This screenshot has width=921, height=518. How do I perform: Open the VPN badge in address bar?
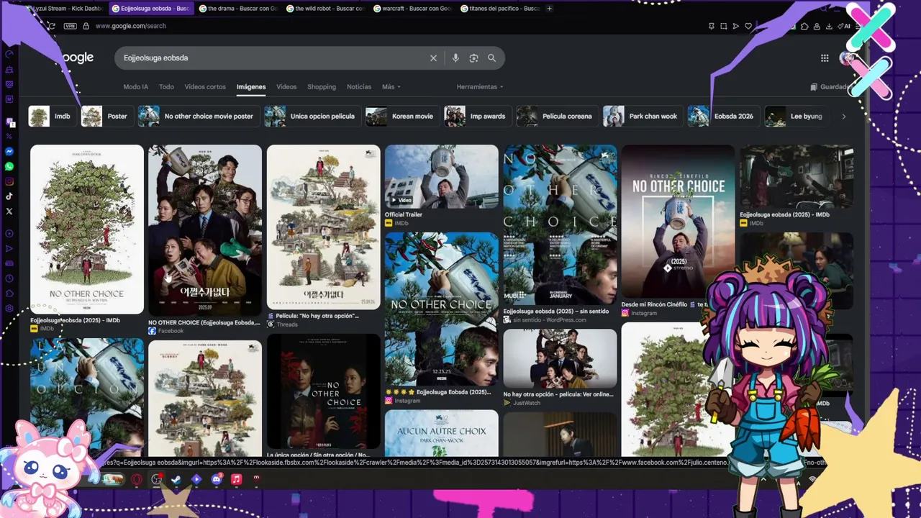pos(70,26)
